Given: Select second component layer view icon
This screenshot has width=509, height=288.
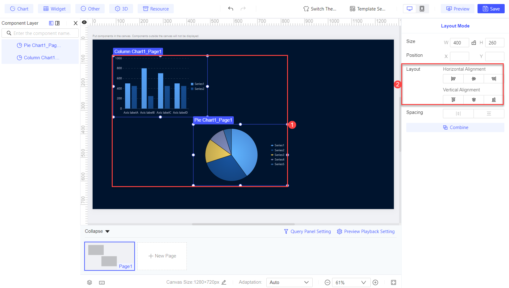Looking at the screenshot, I should 57,23.
